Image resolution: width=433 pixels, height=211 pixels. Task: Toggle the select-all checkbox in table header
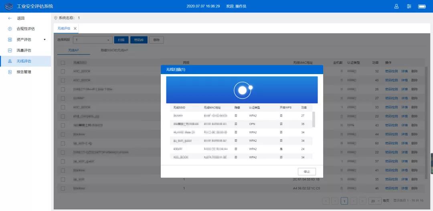tap(63, 63)
